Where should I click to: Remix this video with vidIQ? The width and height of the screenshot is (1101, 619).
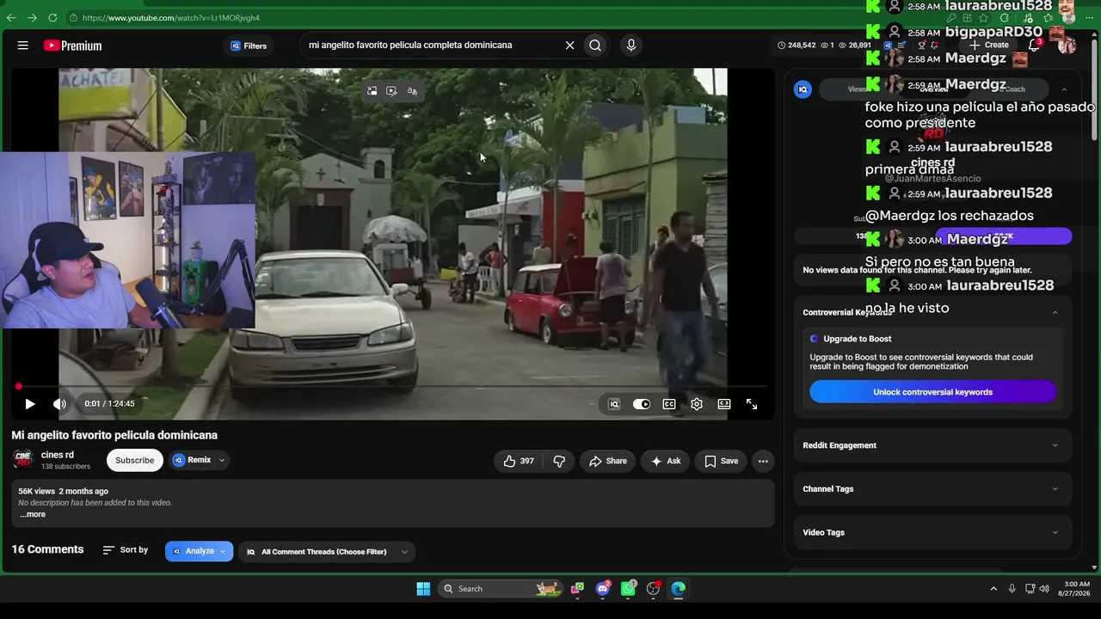click(192, 460)
